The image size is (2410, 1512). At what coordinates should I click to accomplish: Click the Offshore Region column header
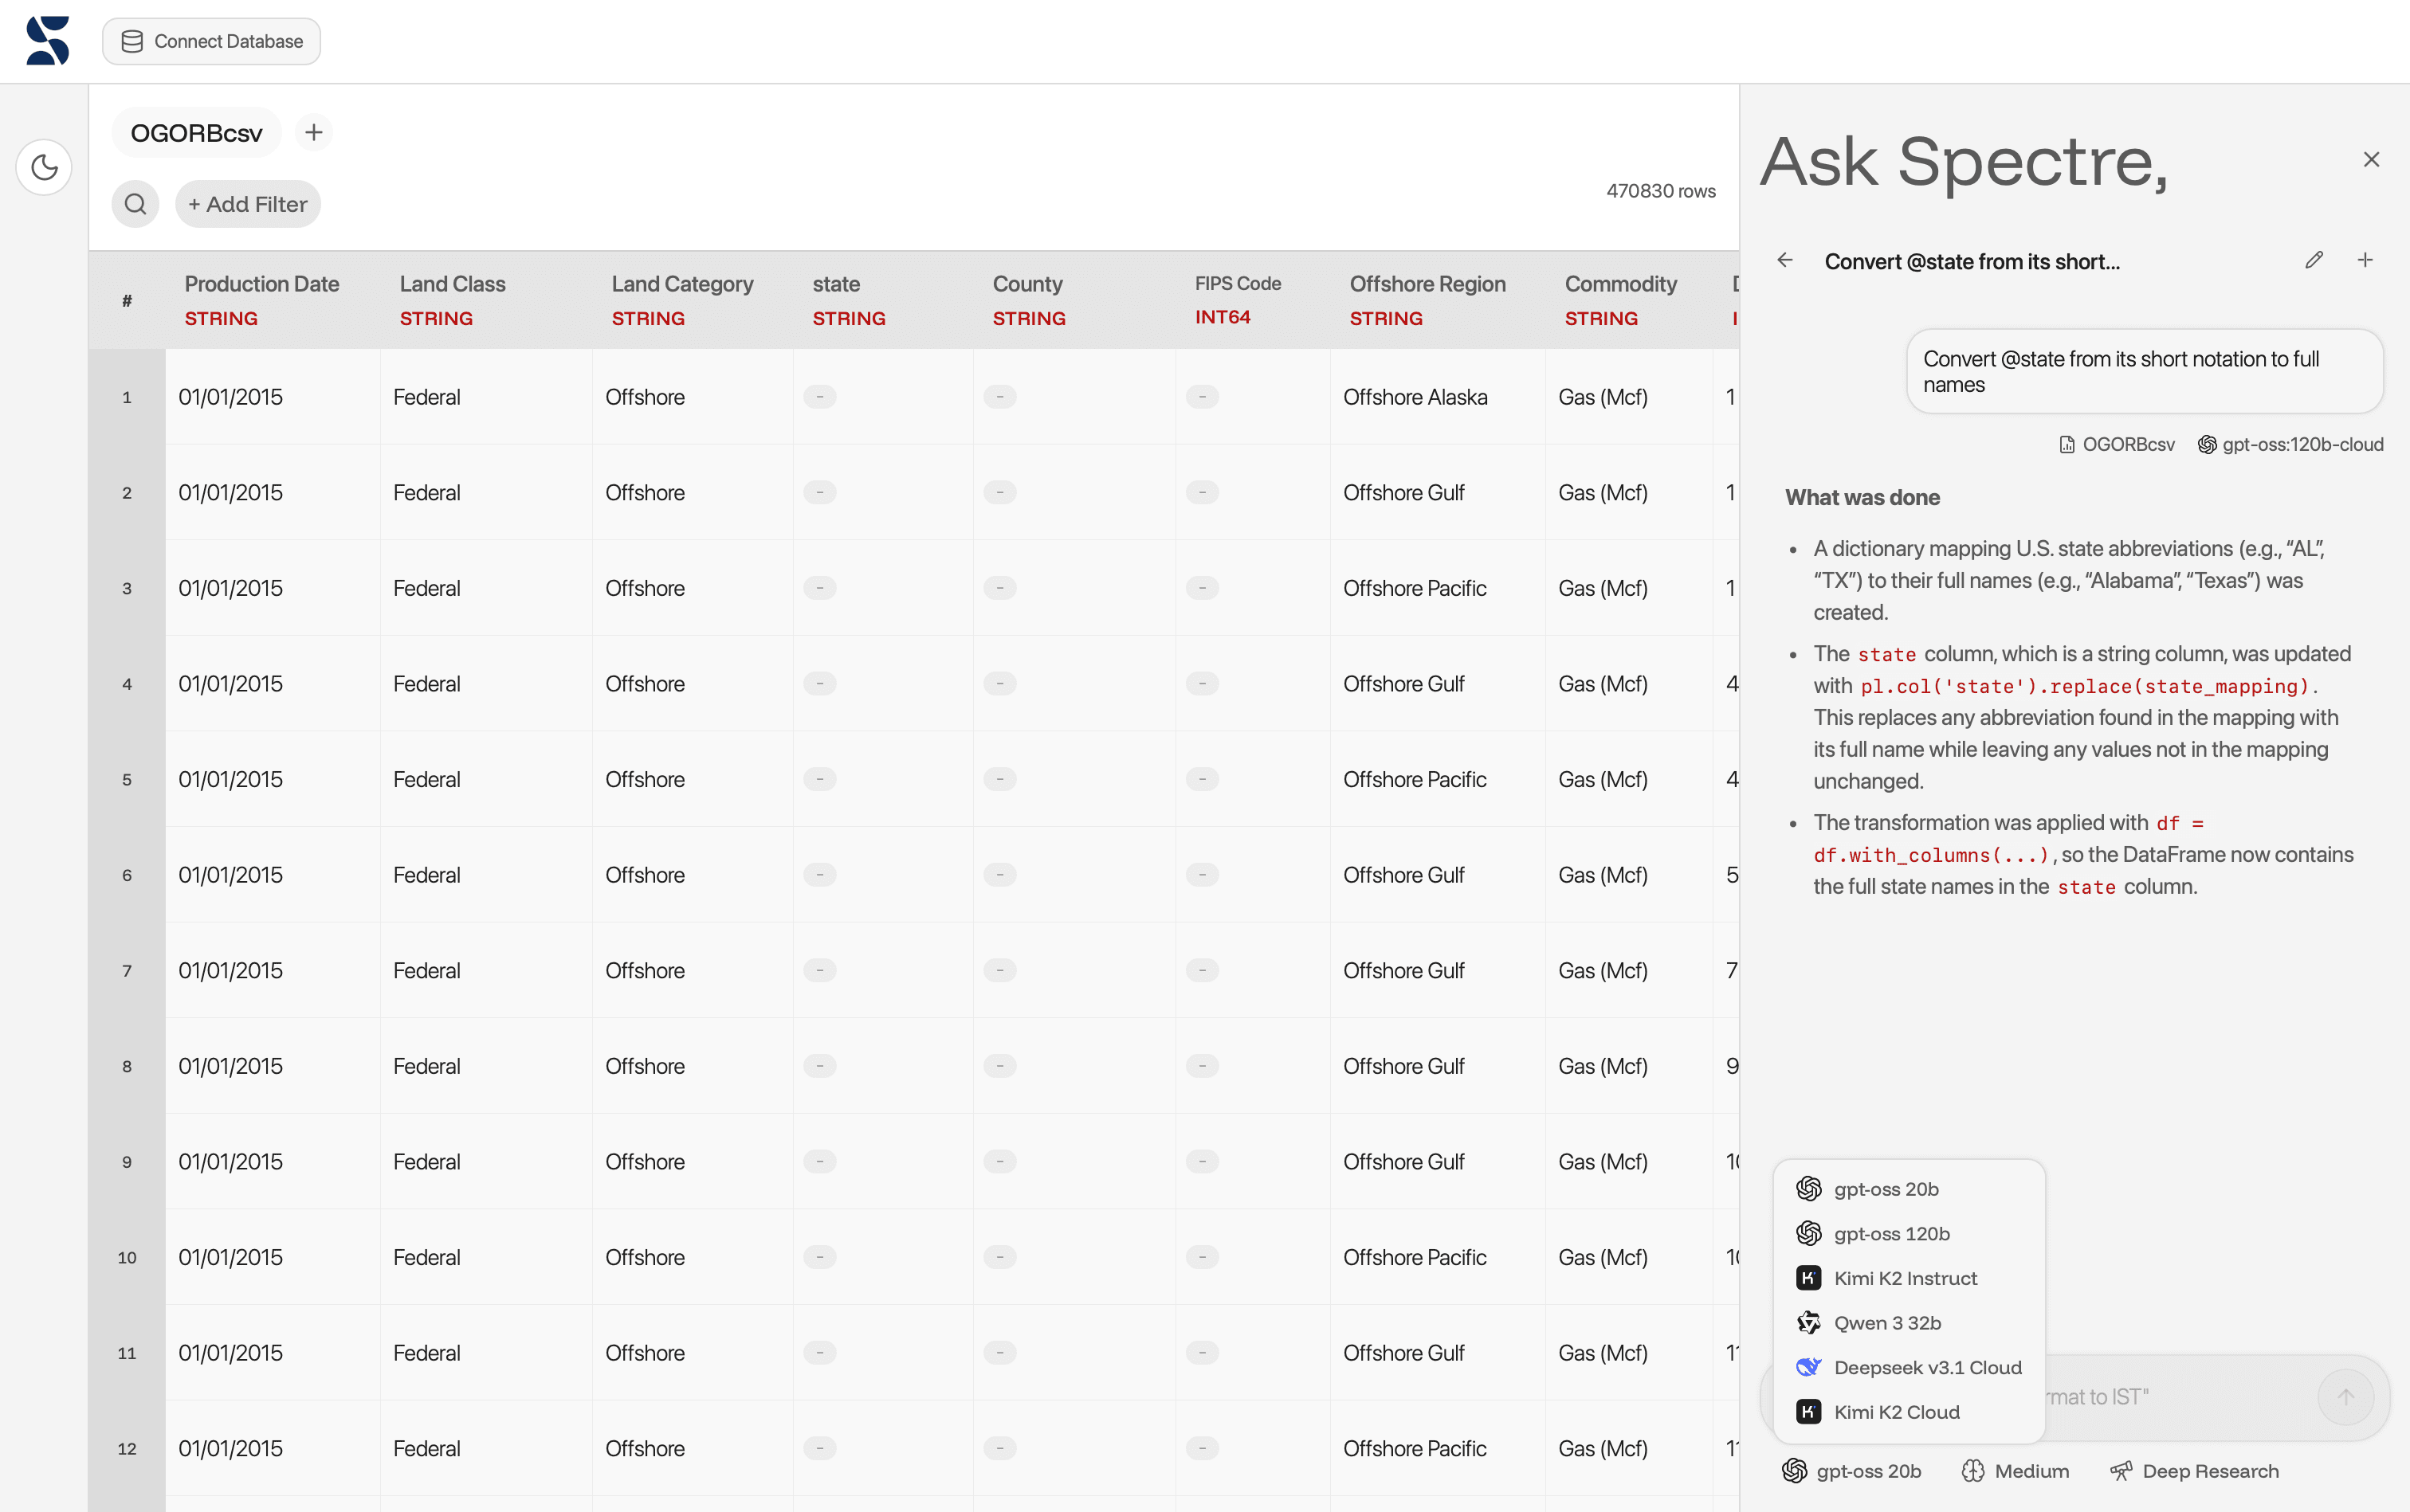(1427, 299)
